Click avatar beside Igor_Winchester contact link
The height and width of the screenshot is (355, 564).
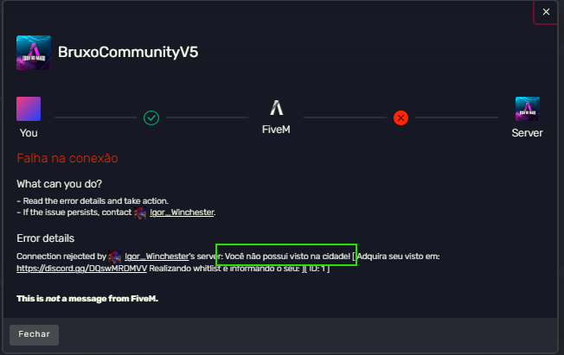[141, 212]
